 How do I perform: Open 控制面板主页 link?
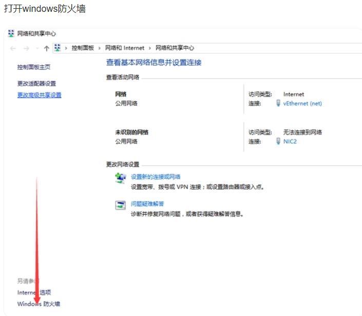click(34, 67)
